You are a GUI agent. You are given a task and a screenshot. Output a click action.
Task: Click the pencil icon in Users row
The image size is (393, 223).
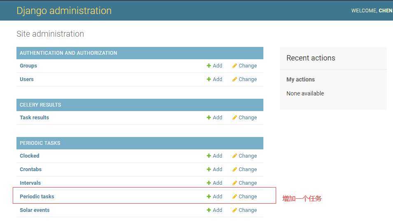click(x=234, y=79)
